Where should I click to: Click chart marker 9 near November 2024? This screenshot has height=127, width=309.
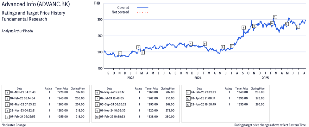pos(254,26)
